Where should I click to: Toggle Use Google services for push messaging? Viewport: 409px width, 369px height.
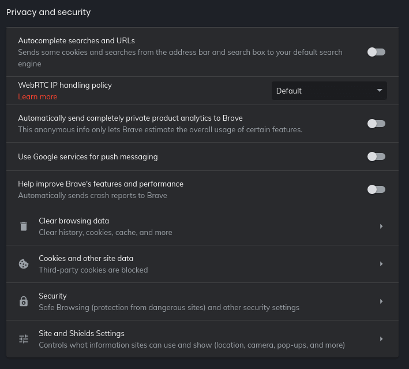[376, 156]
